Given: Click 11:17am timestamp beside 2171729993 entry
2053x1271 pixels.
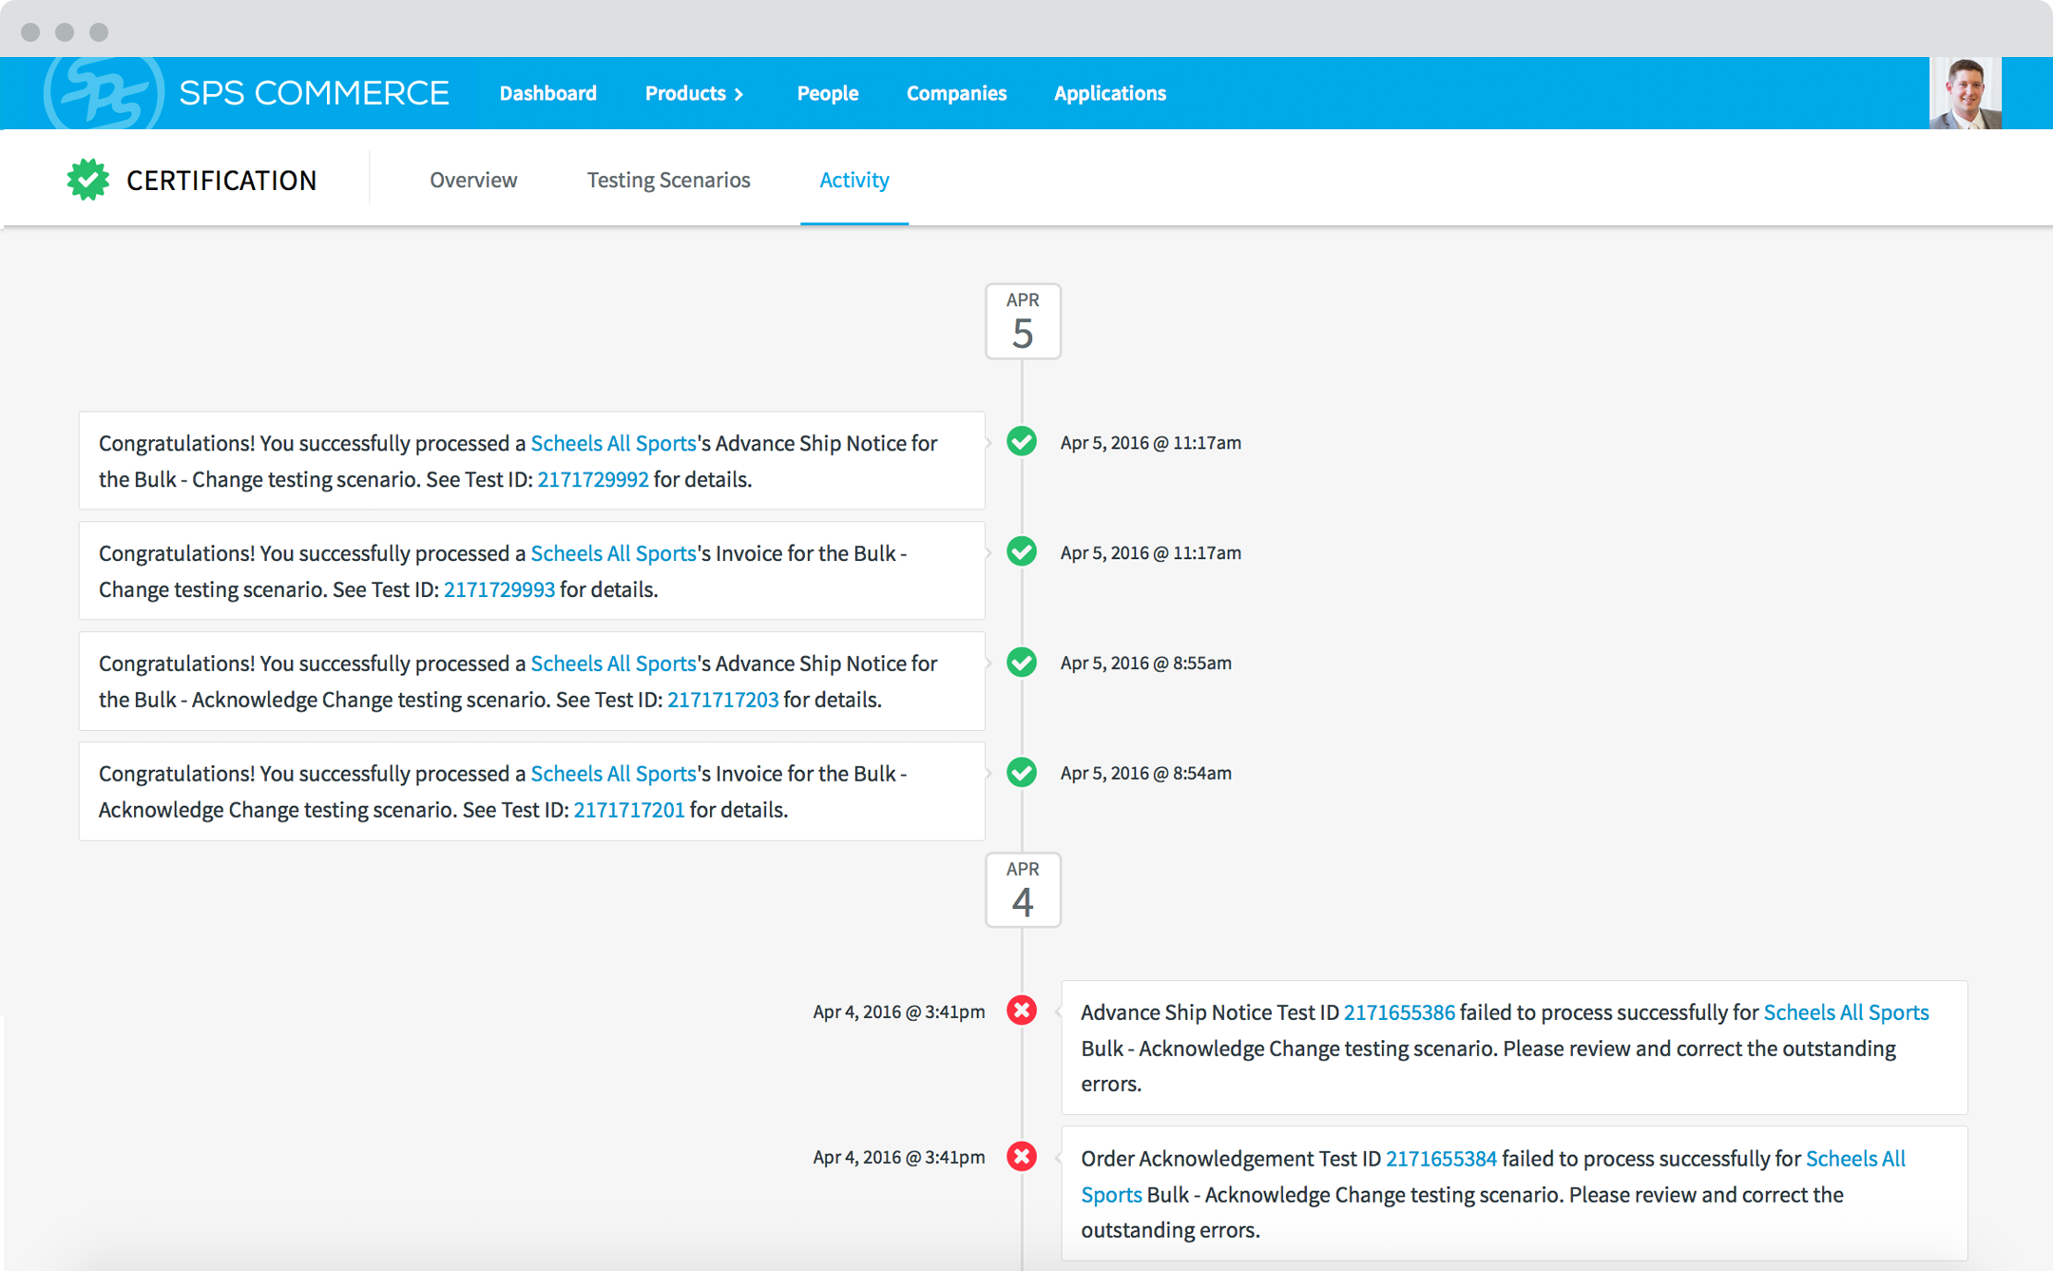Looking at the screenshot, I should click(1151, 552).
